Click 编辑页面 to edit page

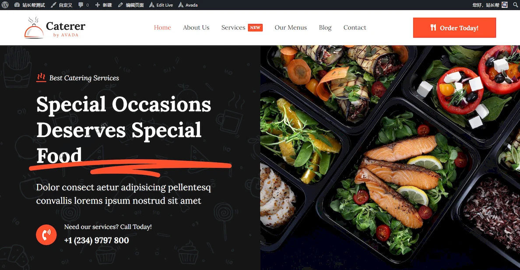click(131, 5)
